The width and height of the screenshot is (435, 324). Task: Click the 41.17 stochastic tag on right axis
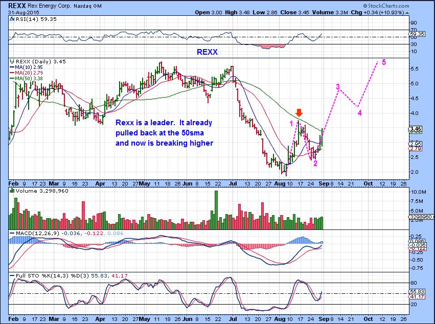[417, 296]
